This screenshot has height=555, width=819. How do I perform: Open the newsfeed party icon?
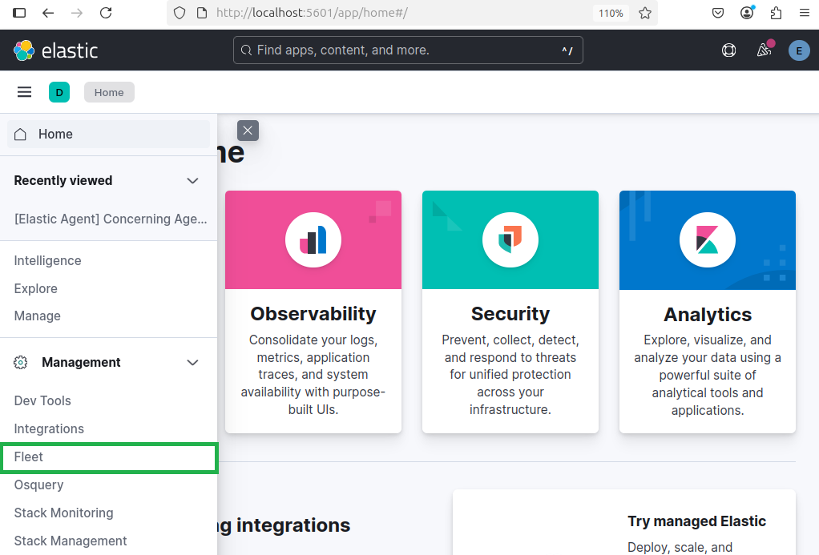pos(765,50)
